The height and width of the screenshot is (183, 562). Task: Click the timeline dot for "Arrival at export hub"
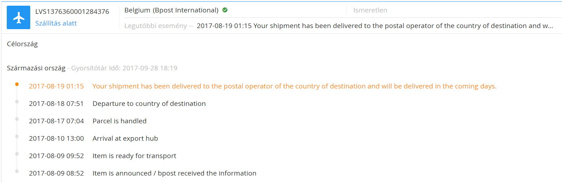coord(17,136)
